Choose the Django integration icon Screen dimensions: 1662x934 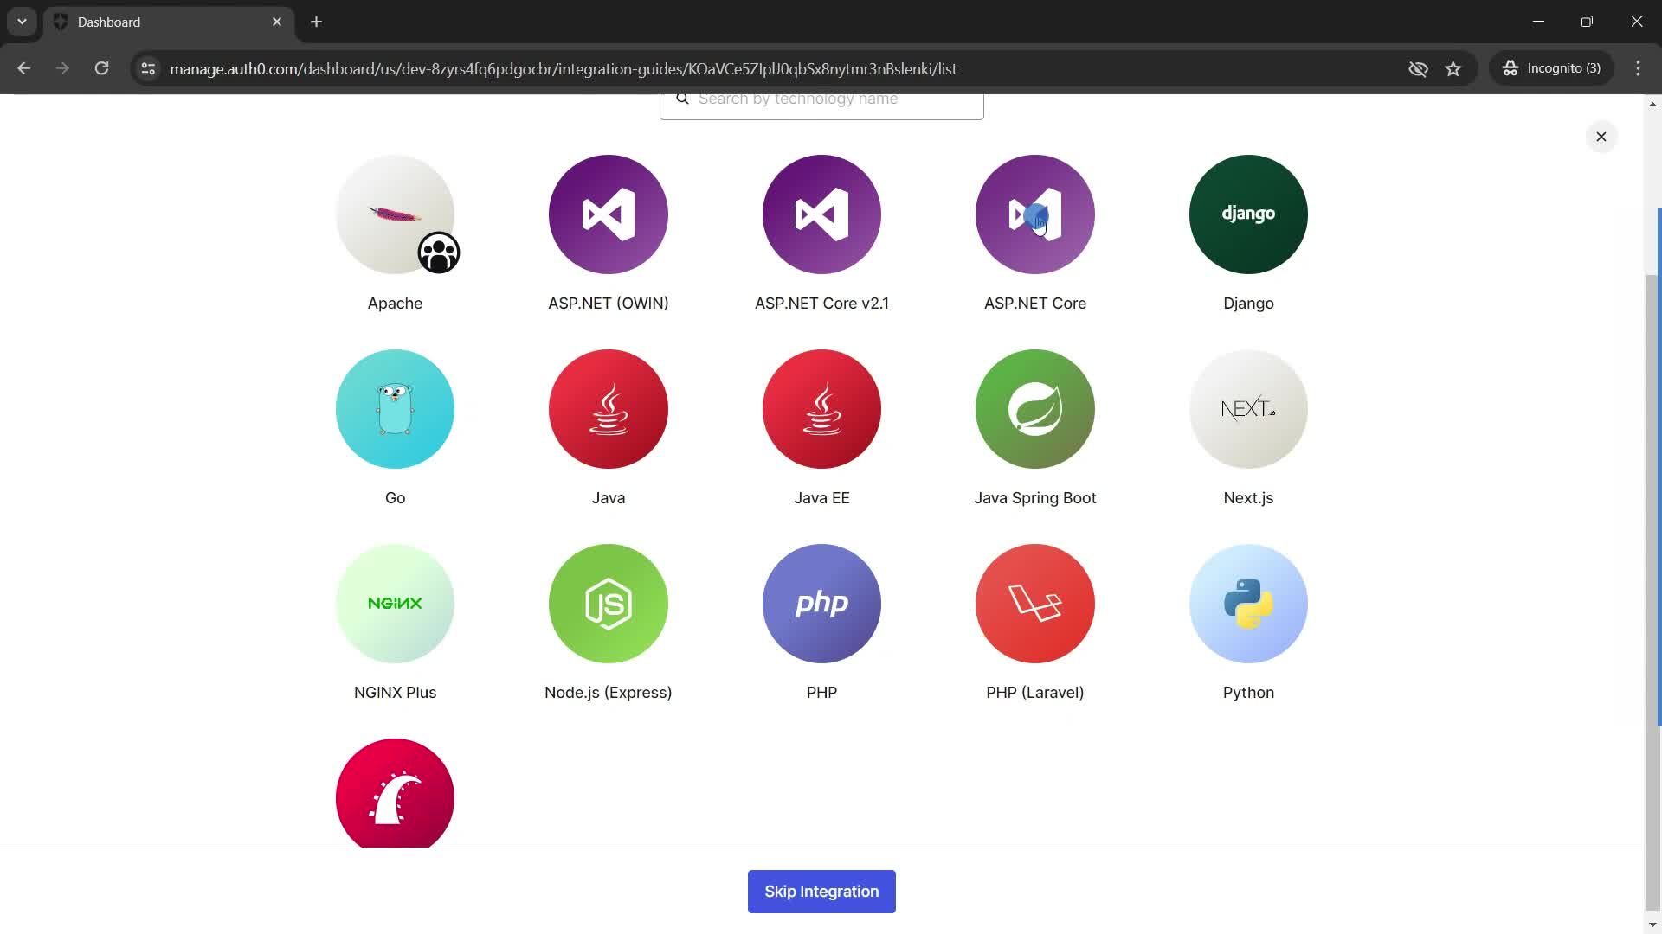pyautogui.click(x=1248, y=214)
